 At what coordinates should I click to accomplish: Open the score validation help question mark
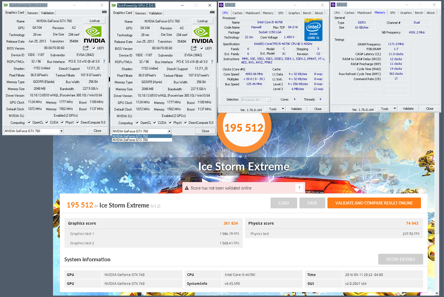click(299, 188)
